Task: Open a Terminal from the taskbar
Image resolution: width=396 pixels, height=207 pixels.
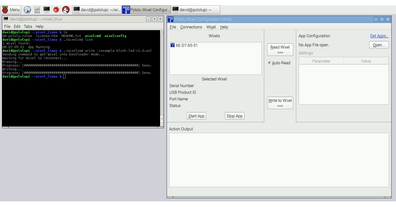Action: coord(46,10)
